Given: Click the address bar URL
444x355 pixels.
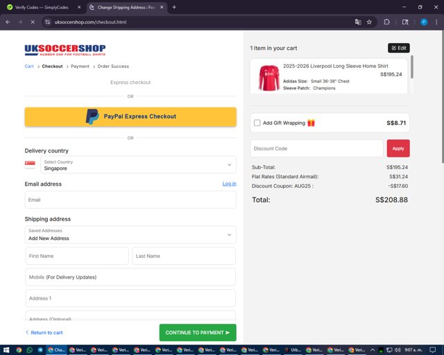Looking at the screenshot, I should coord(90,21).
